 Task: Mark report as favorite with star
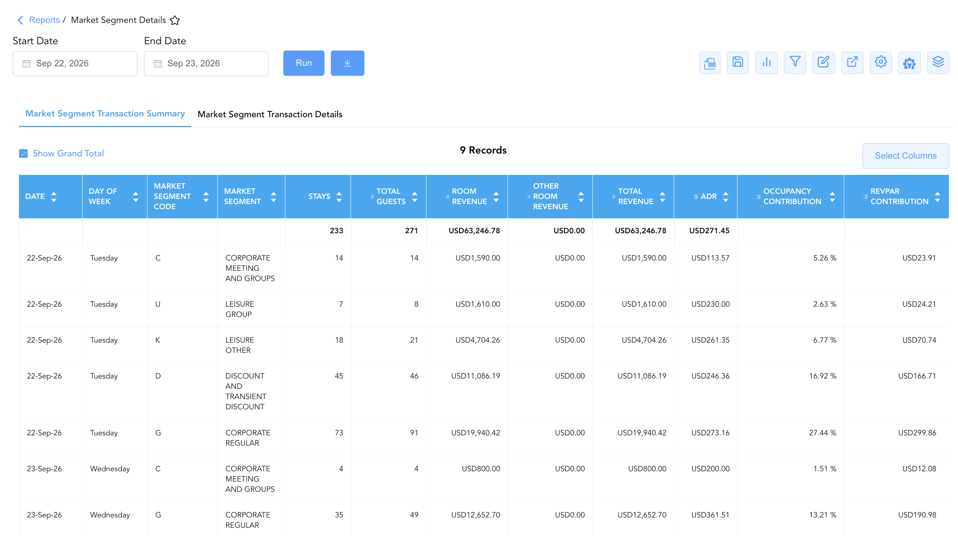click(x=175, y=20)
